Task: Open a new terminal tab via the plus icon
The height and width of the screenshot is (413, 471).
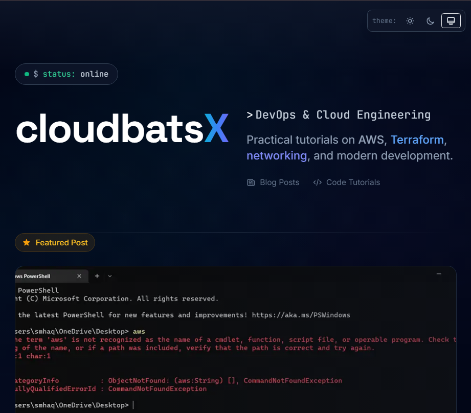Action: tap(97, 276)
